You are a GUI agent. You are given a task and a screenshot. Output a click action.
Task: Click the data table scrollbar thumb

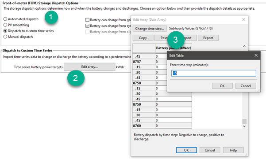[x=244, y=122]
